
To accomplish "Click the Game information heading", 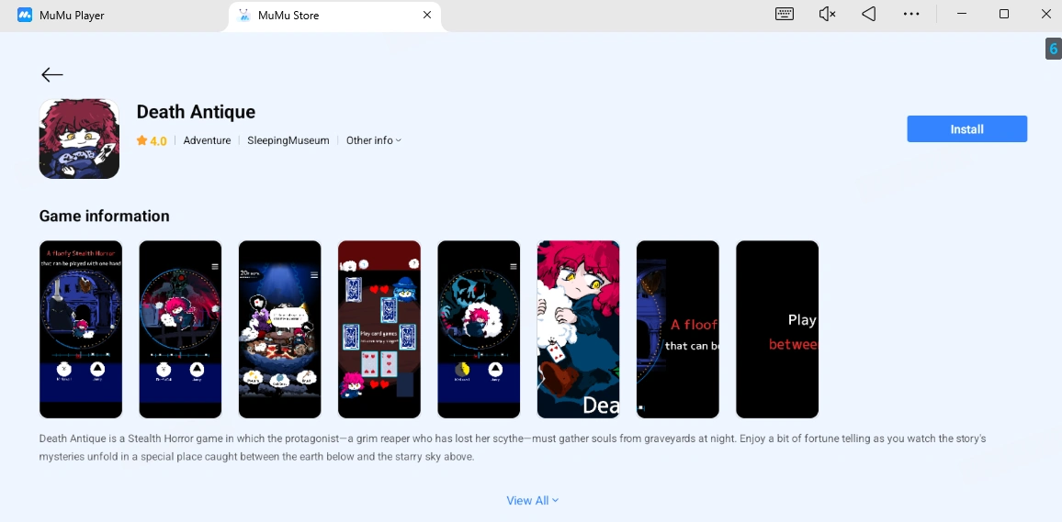I will pyautogui.click(x=105, y=216).
